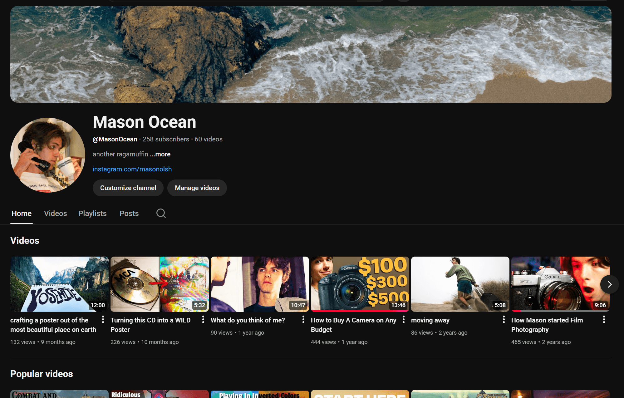Play the Yosemite poster video thumbnail
Image resolution: width=624 pixels, height=398 pixels.
tap(59, 284)
